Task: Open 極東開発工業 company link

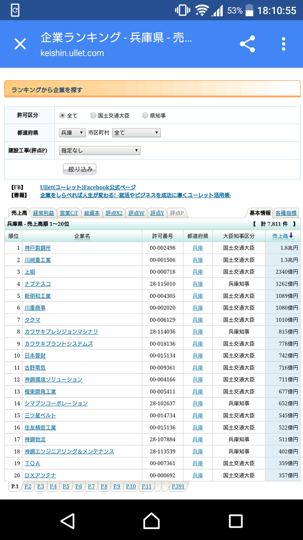Action: (x=40, y=391)
